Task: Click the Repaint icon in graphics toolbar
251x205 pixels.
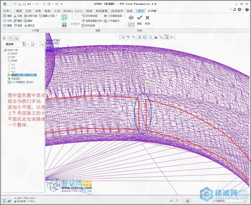Action: 139,37
